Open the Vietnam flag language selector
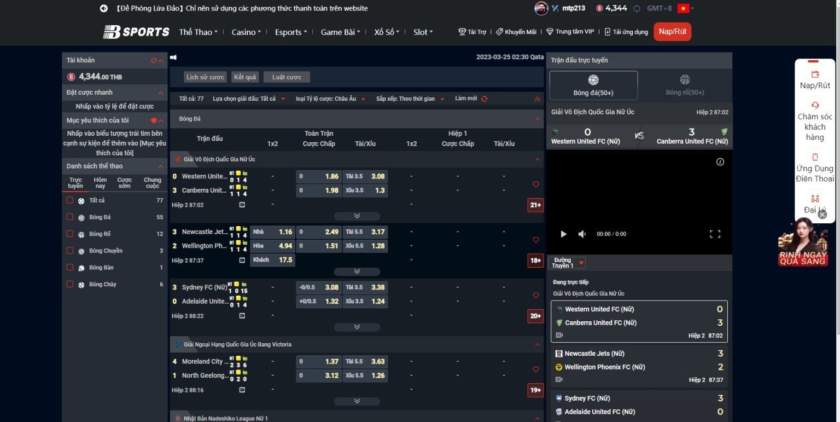The width and height of the screenshot is (840, 422). [x=685, y=8]
